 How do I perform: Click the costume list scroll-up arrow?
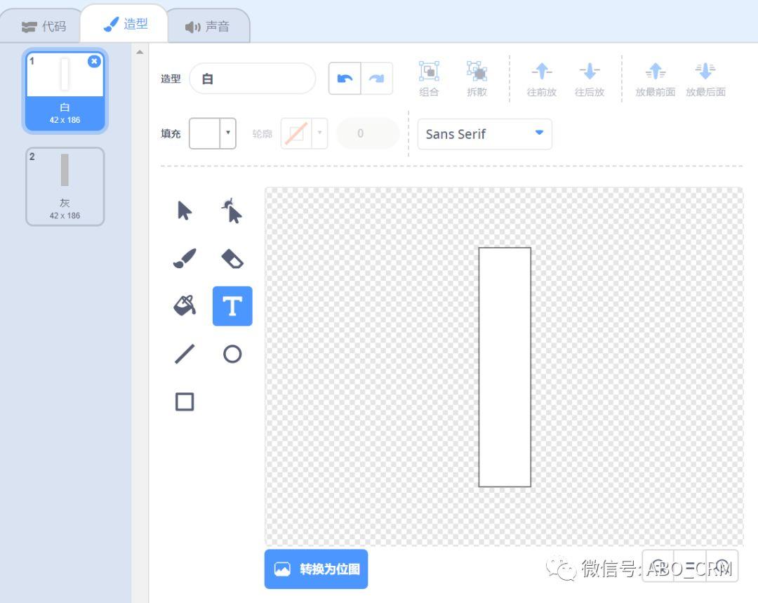[140, 52]
